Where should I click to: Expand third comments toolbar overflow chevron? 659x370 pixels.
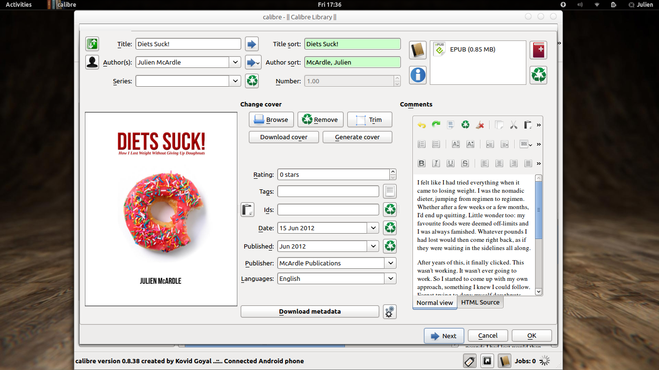(539, 163)
